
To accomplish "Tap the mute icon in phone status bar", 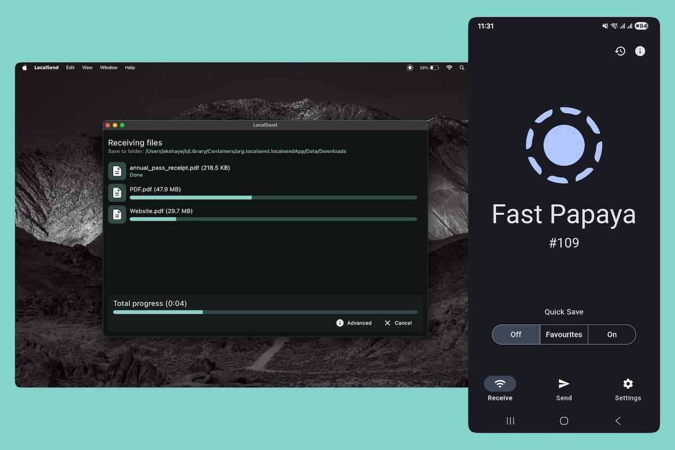I will pos(605,26).
